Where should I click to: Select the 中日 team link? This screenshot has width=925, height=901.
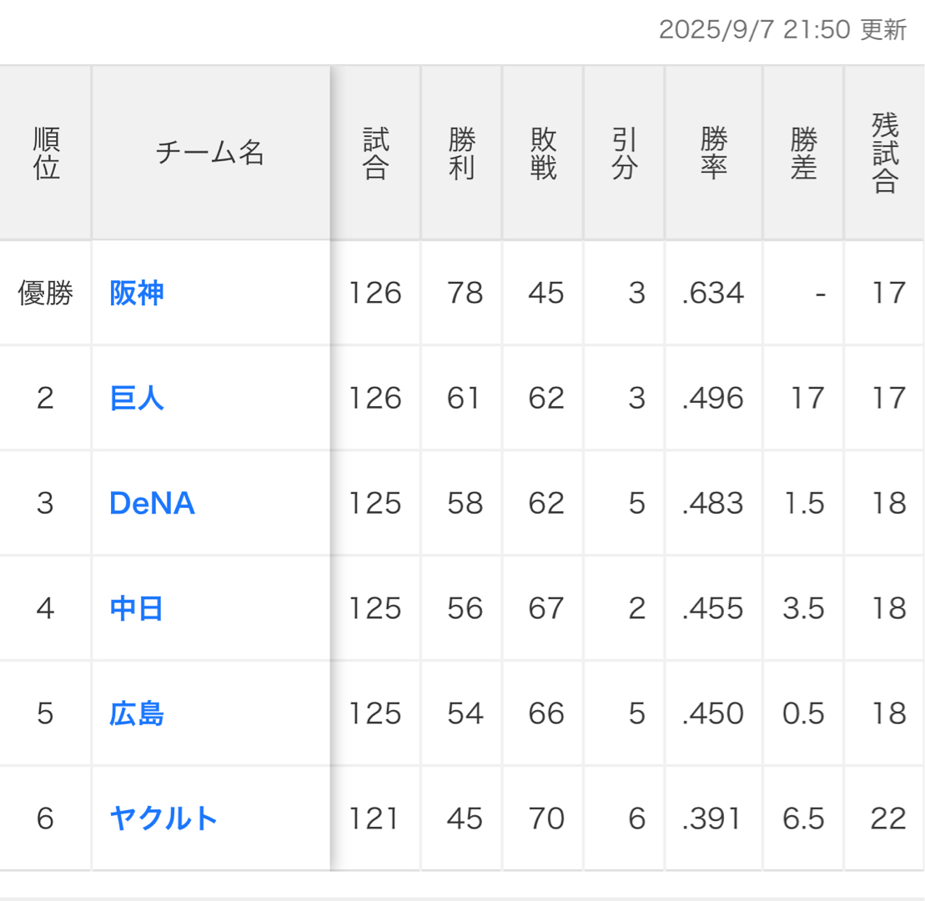[x=137, y=609]
